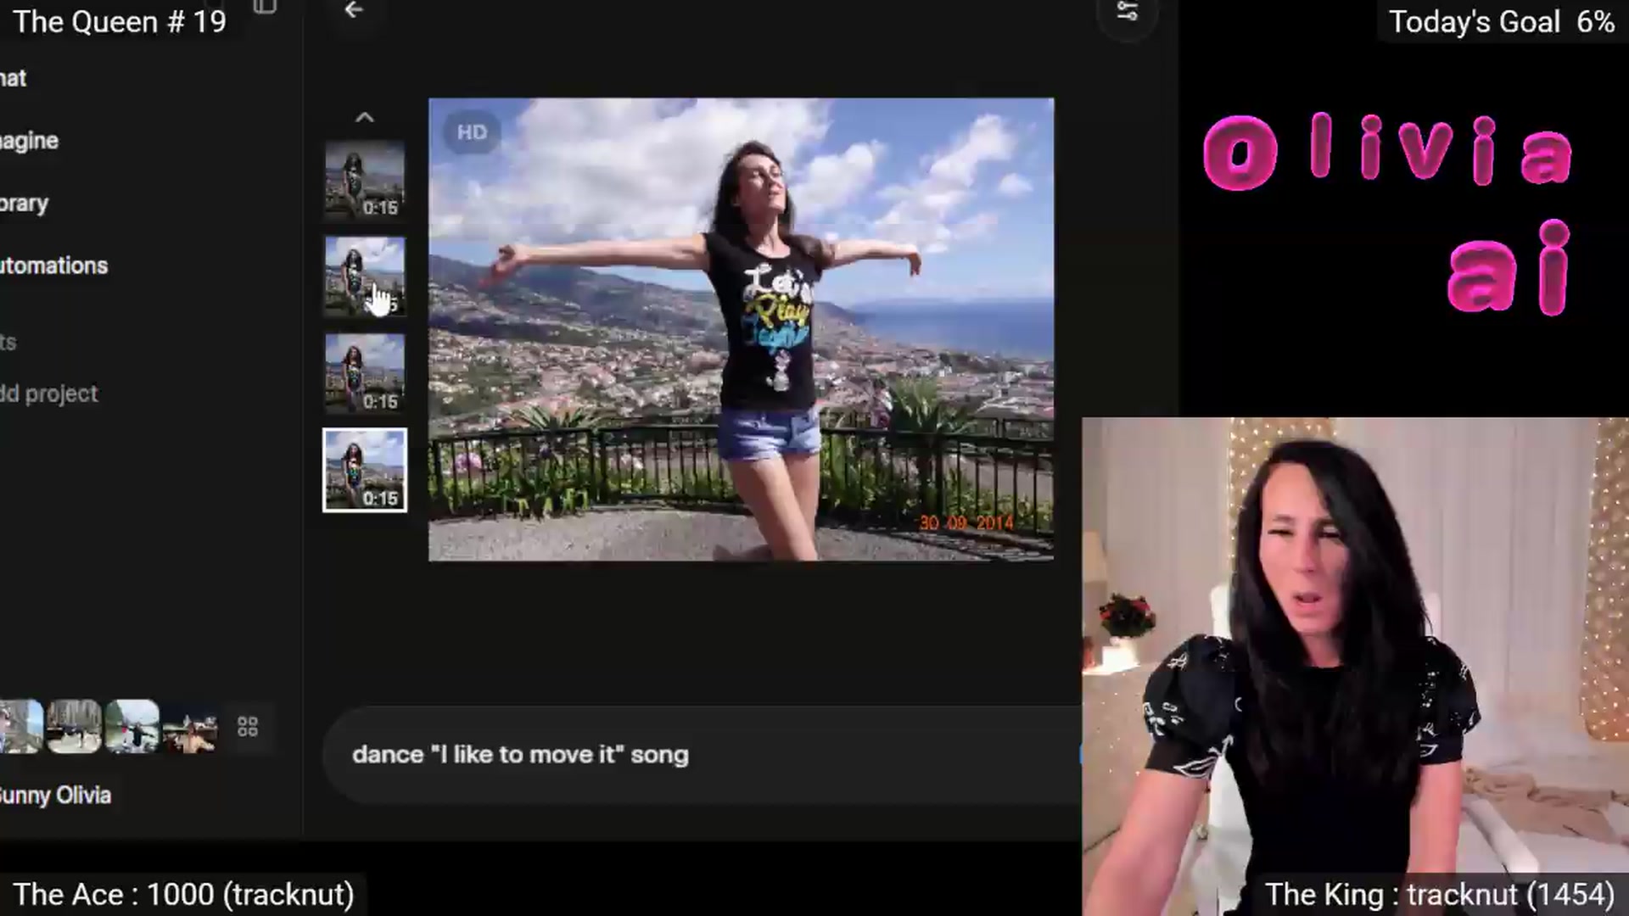
Task: Open the settings sliders icon at top
Action: [1127, 11]
